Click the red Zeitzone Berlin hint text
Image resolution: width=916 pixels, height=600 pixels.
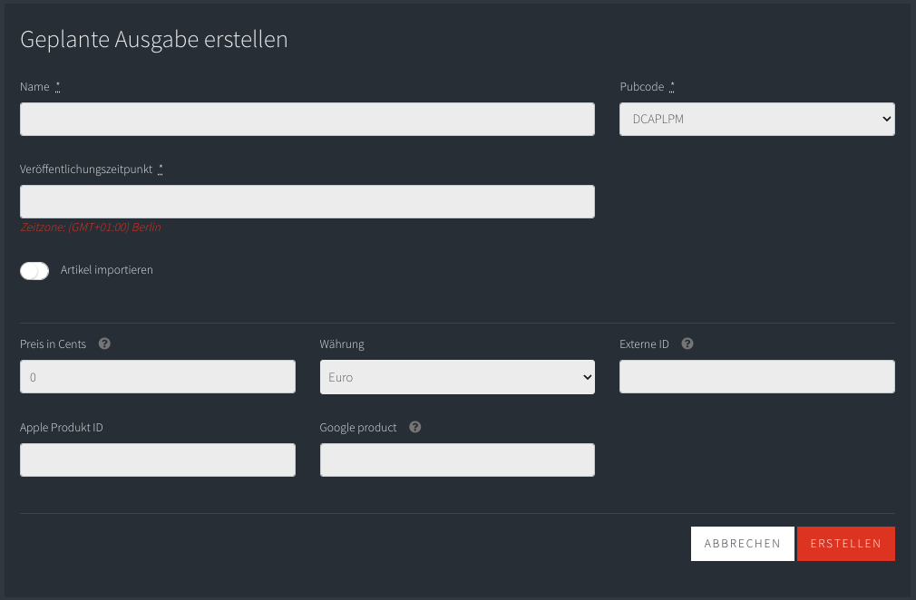91,227
